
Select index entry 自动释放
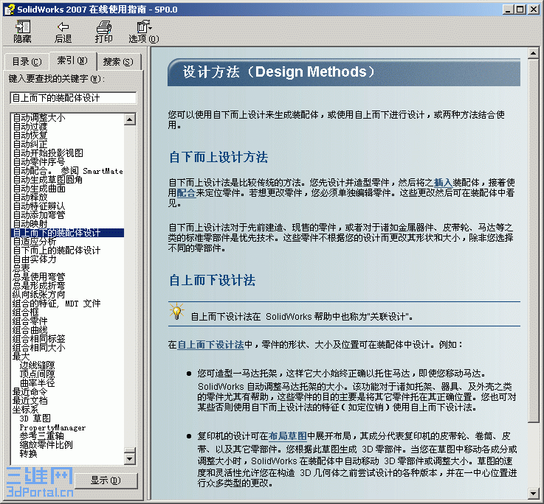pos(30,197)
